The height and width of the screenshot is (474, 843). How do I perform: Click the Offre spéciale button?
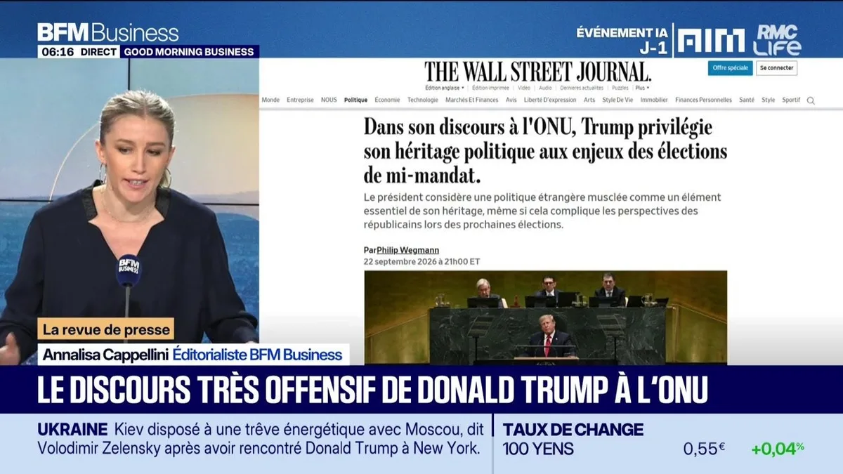tap(730, 68)
